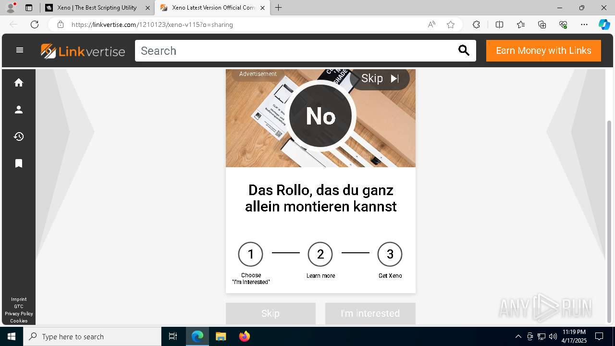The width and height of the screenshot is (615, 346).
Task: Open Copilot sidebar icon
Action: pyautogui.click(x=604, y=25)
